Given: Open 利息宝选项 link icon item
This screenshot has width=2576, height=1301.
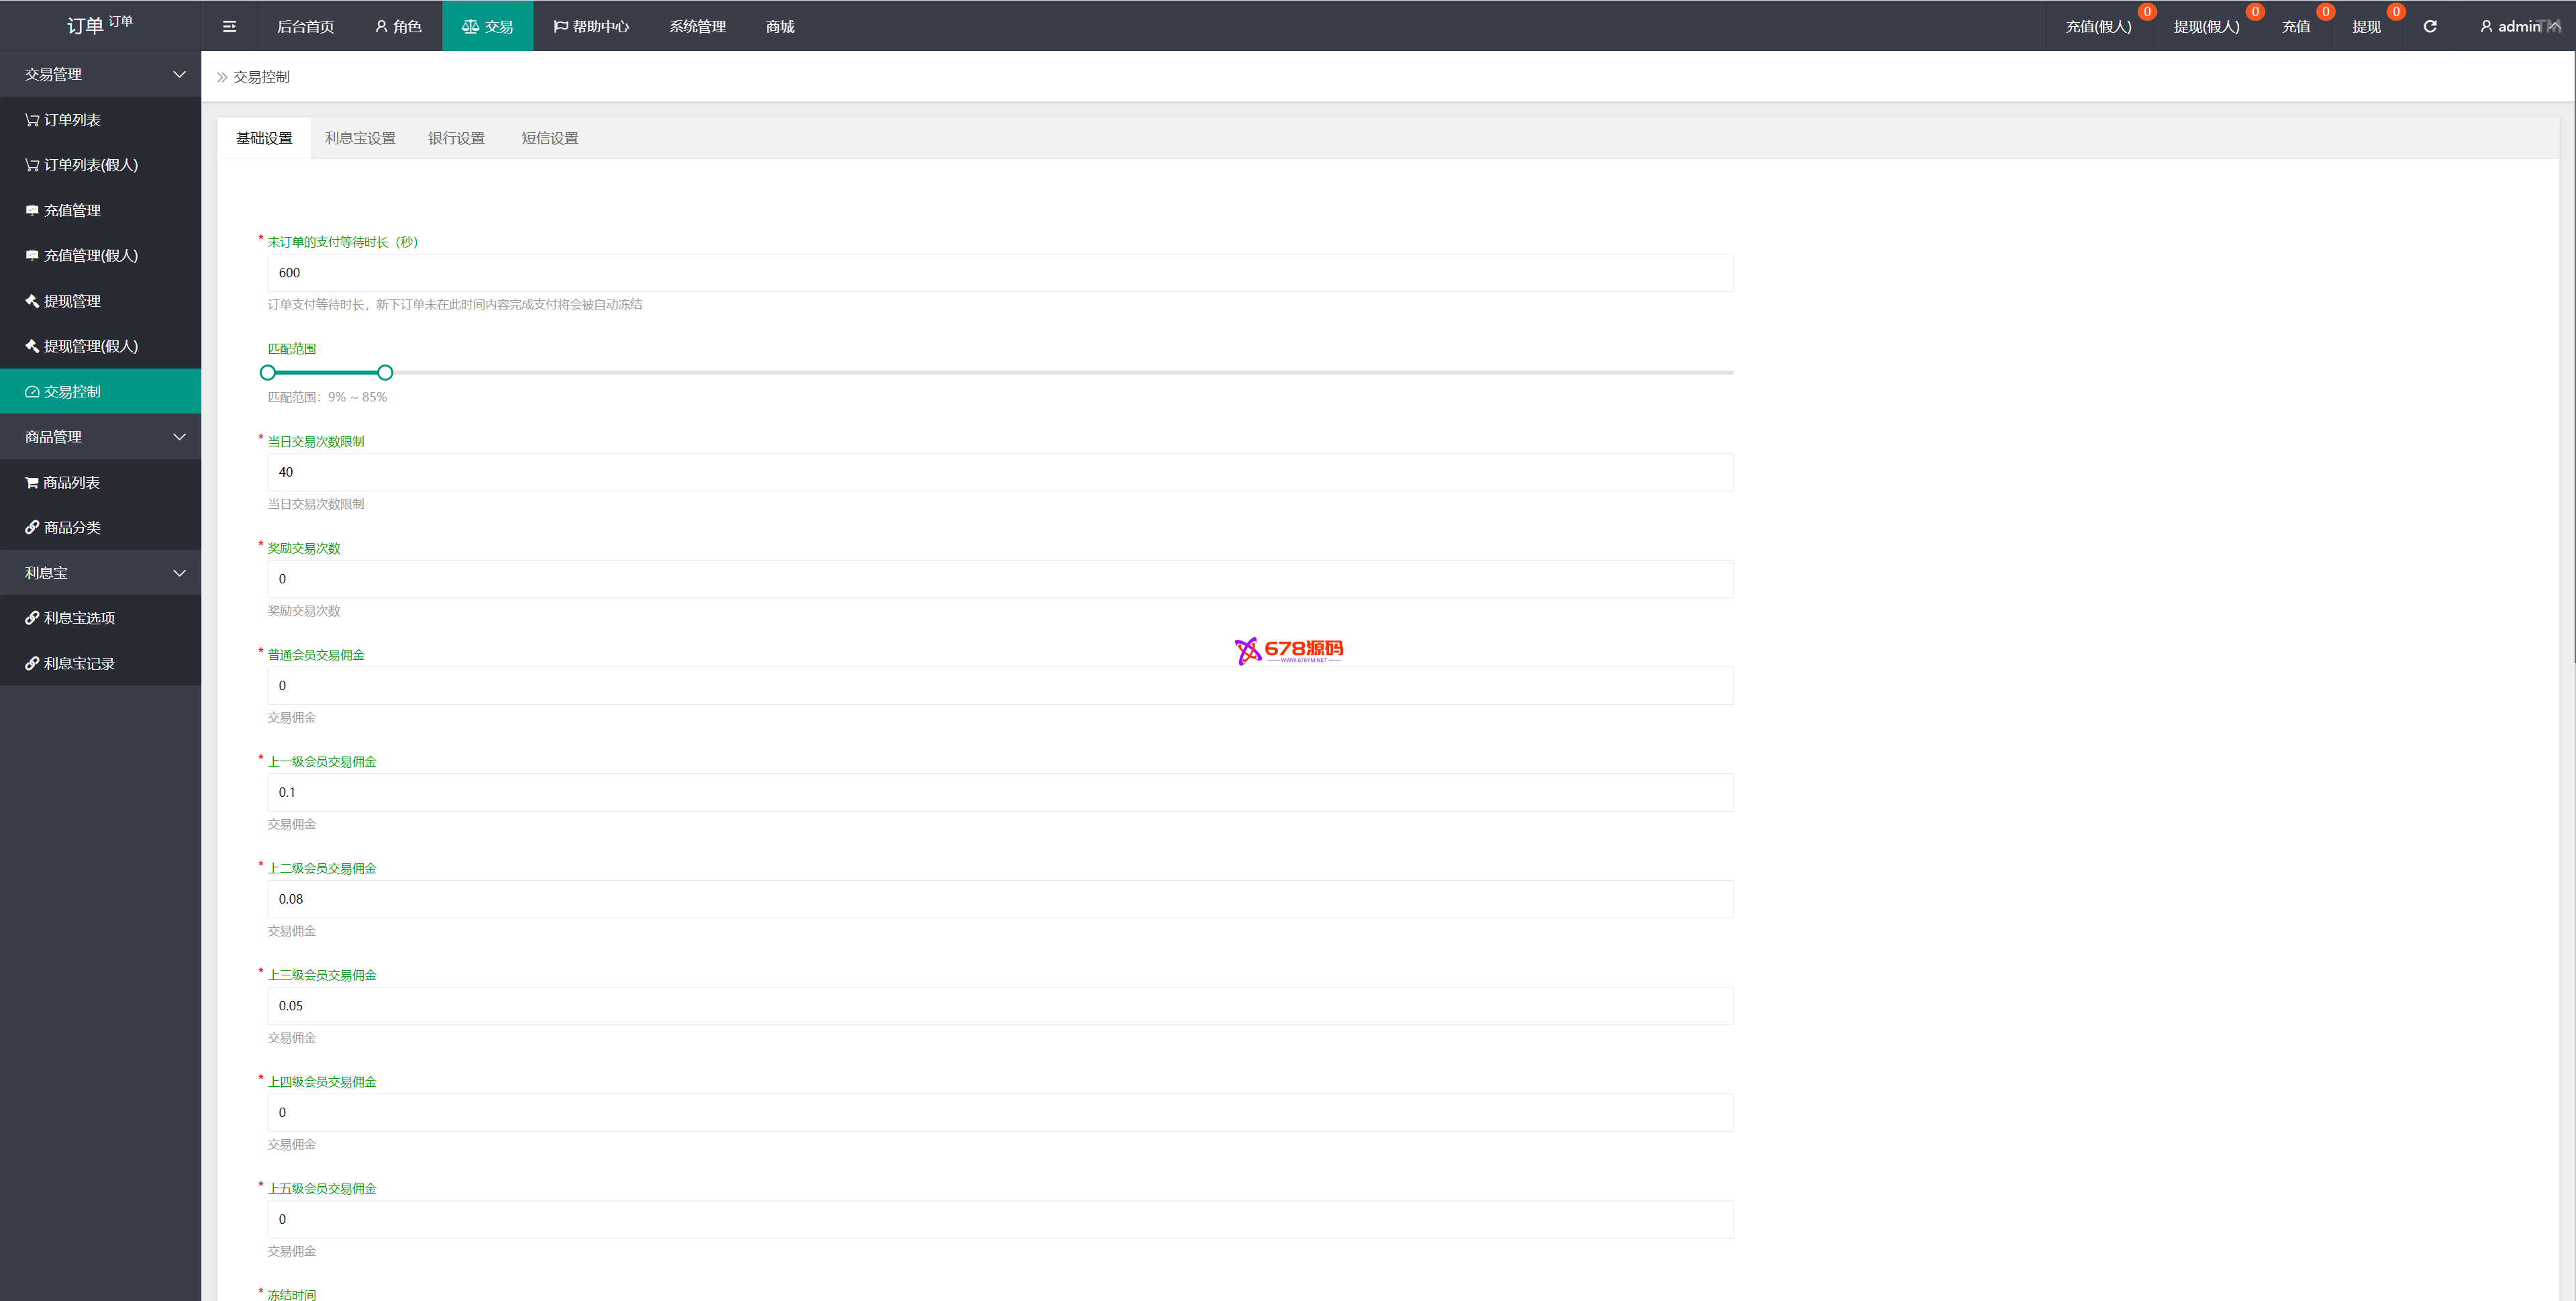Looking at the screenshot, I should (x=79, y=618).
